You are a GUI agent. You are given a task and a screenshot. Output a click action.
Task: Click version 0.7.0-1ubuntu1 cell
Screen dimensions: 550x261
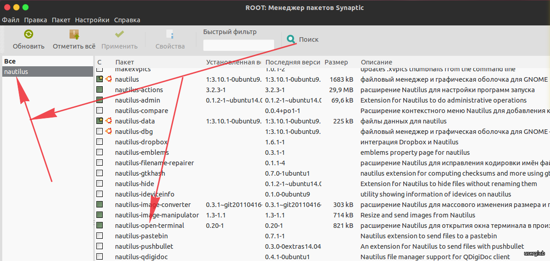coord(287,173)
